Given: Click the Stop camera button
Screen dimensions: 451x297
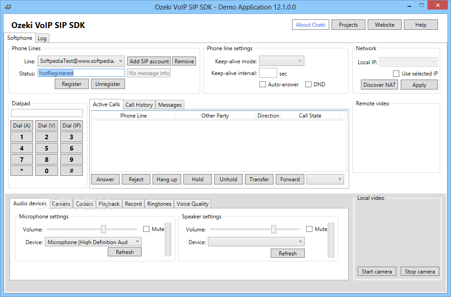Looking at the screenshot, I should [420, 271].
